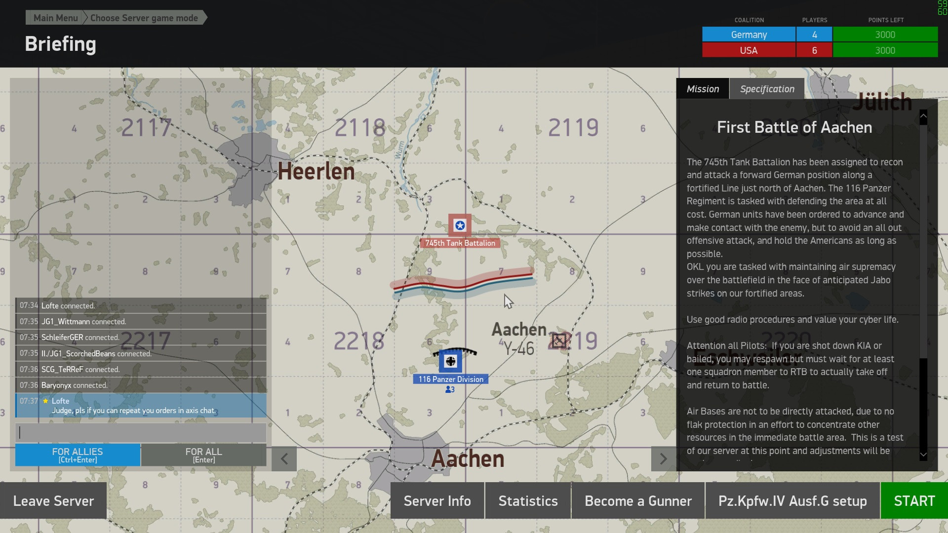Open Server Info

[x=437, y=501]
